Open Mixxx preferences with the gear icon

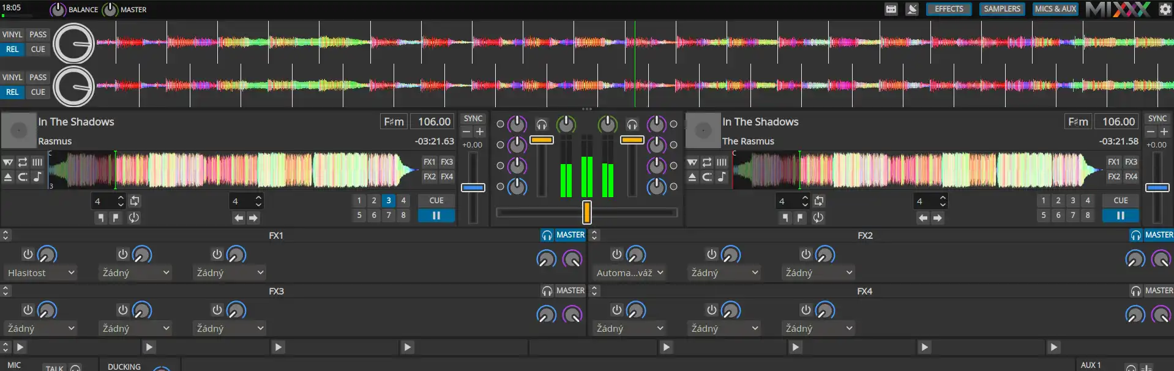1165,9
